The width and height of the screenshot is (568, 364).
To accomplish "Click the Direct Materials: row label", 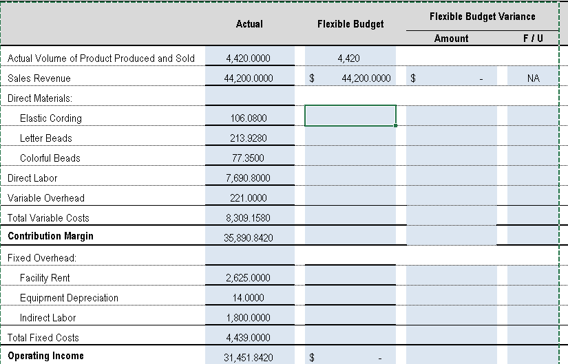I will click(x=40, y=98).
